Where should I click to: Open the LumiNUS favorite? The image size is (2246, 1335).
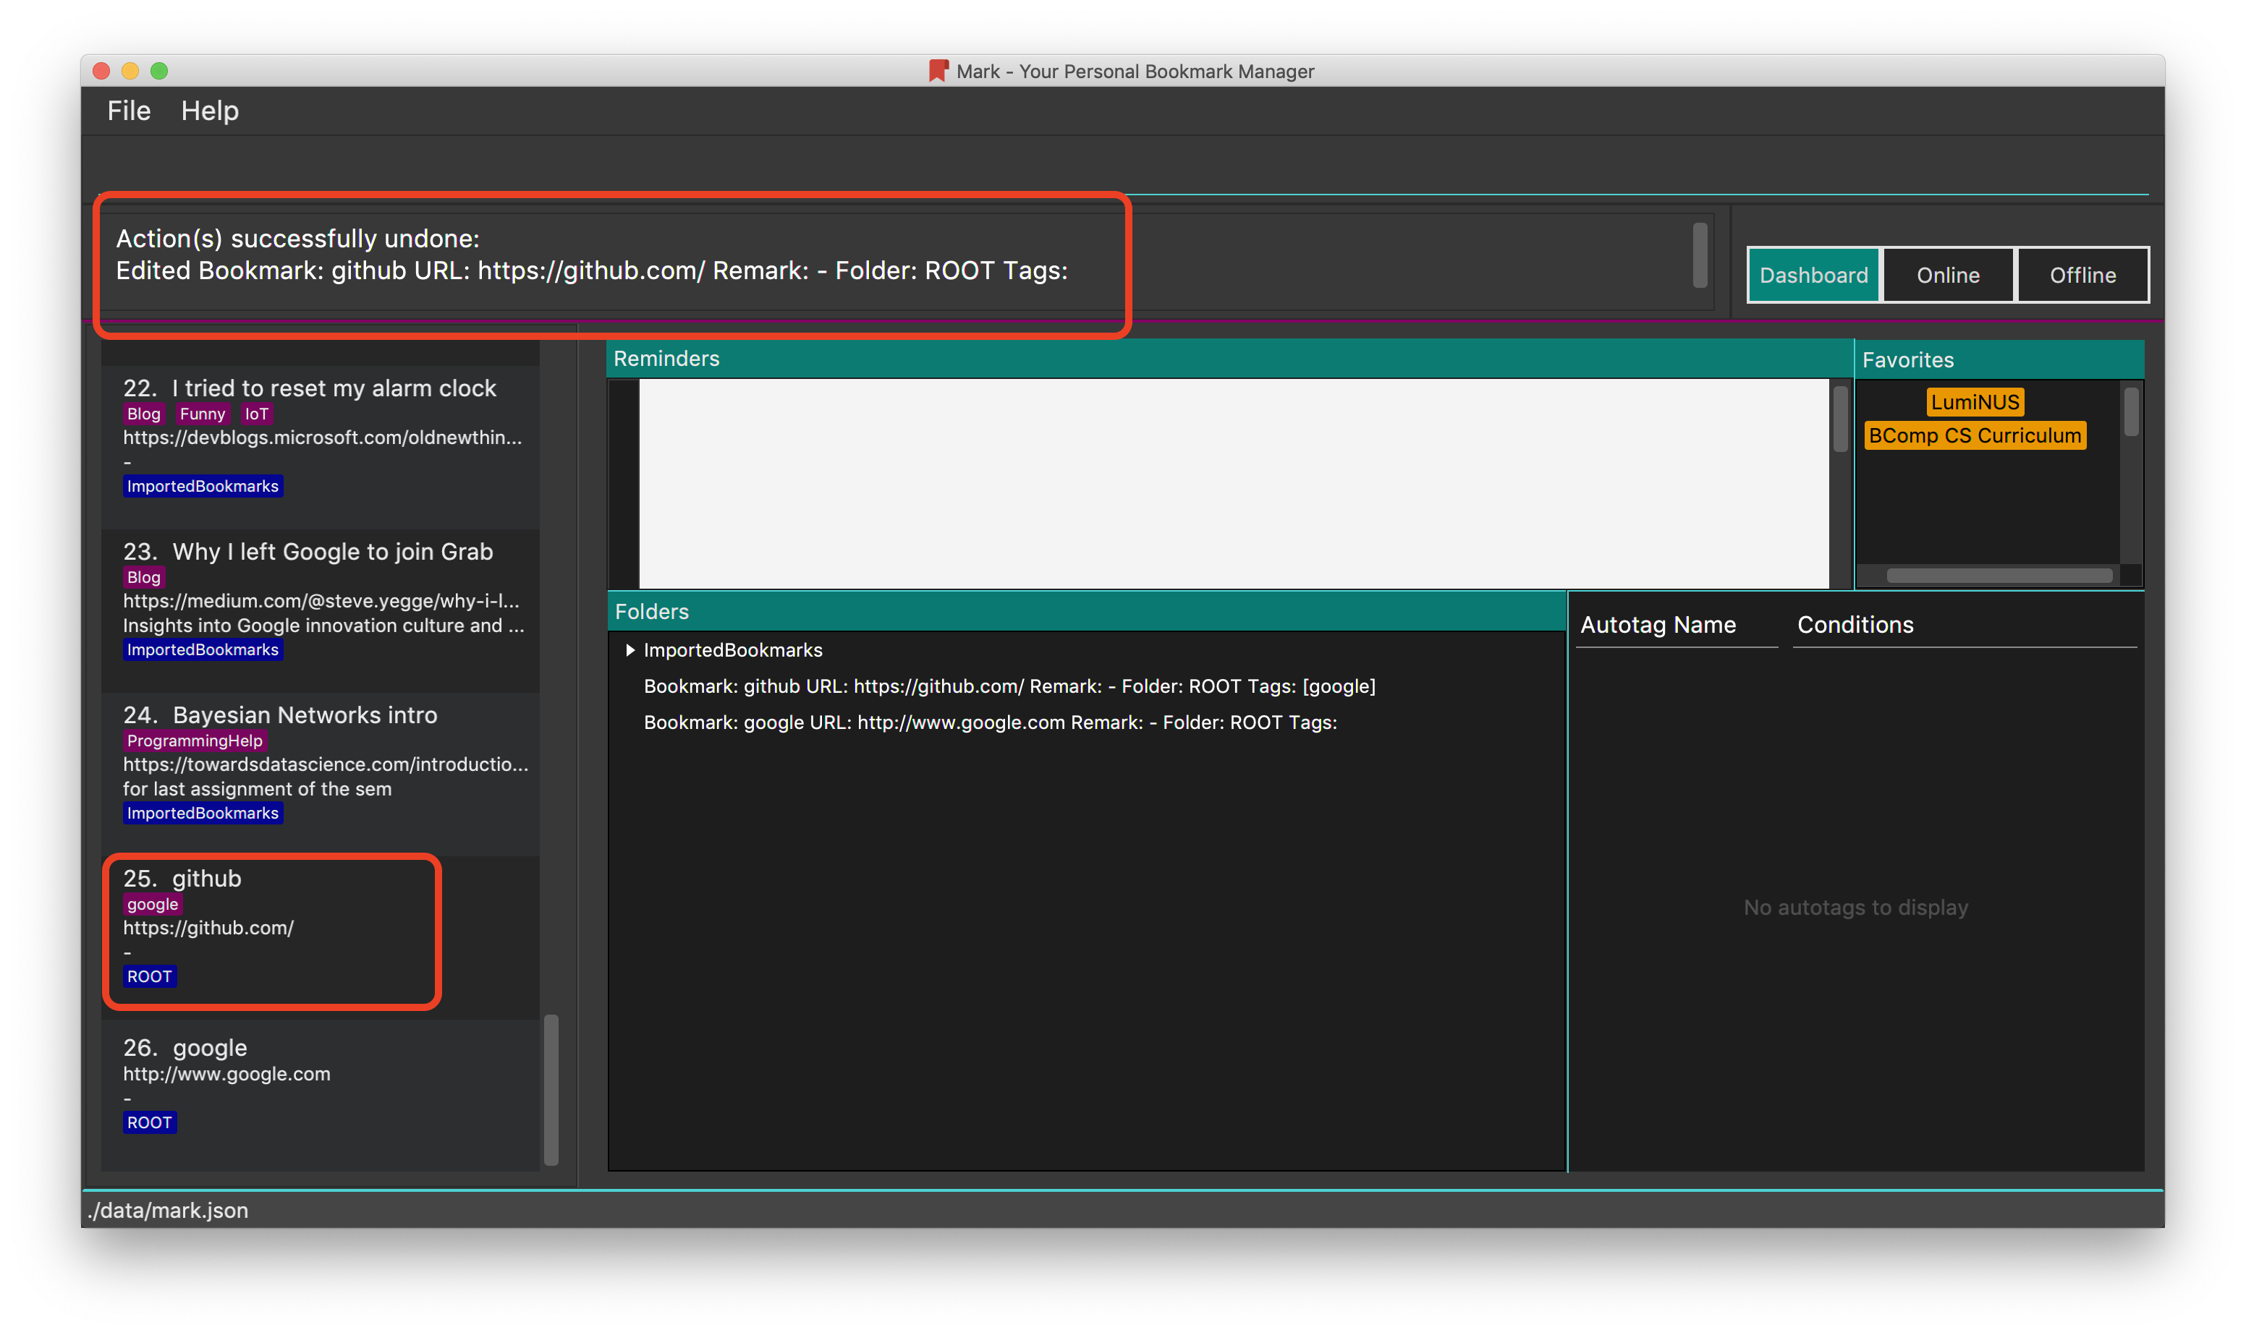click(x=1974, y=401)
